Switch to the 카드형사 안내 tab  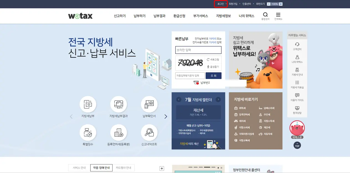[123, 168]
